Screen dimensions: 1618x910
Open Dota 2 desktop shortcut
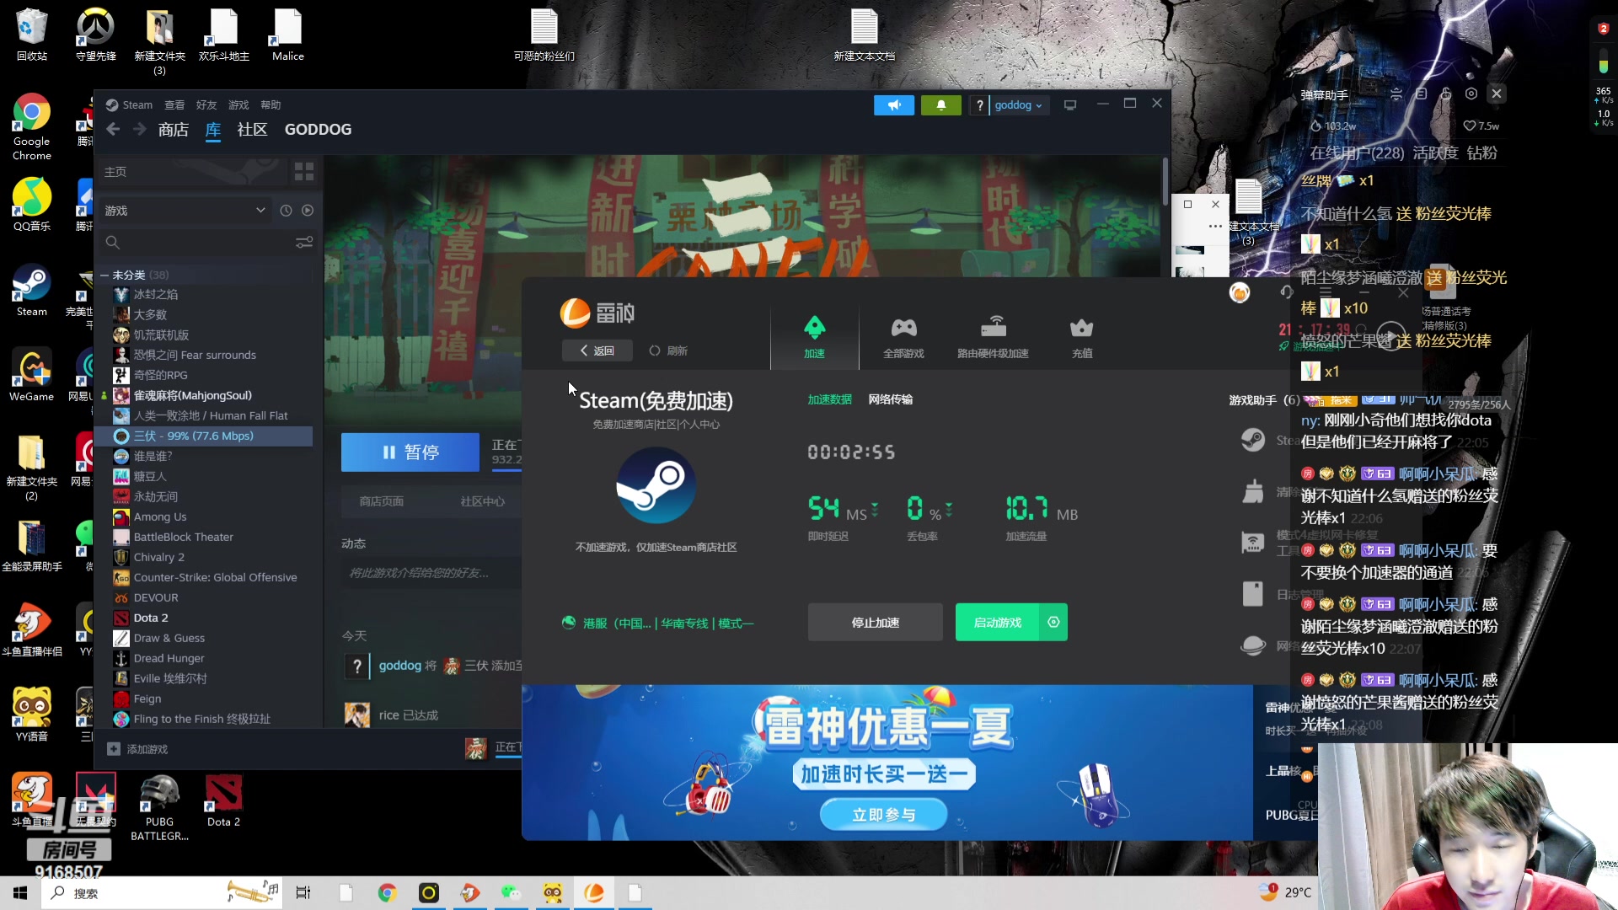click(223, 801)
